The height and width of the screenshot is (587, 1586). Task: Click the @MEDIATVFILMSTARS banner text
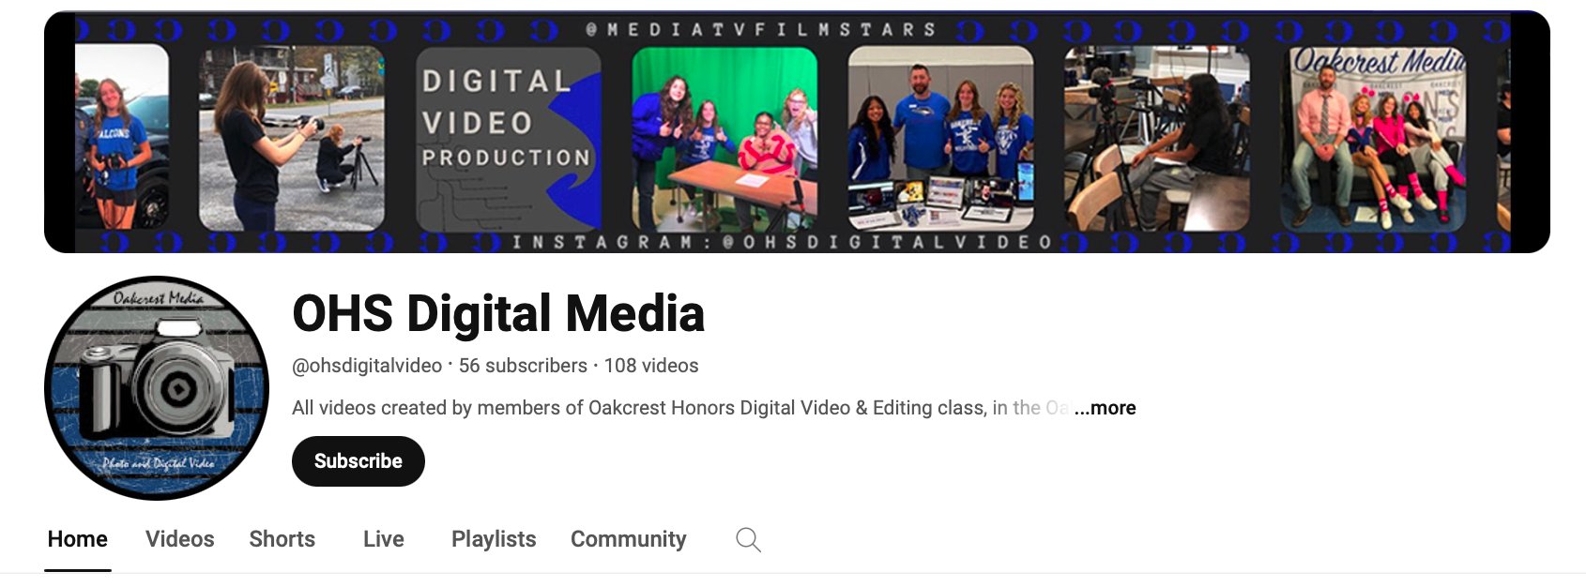tap(761, 30)
